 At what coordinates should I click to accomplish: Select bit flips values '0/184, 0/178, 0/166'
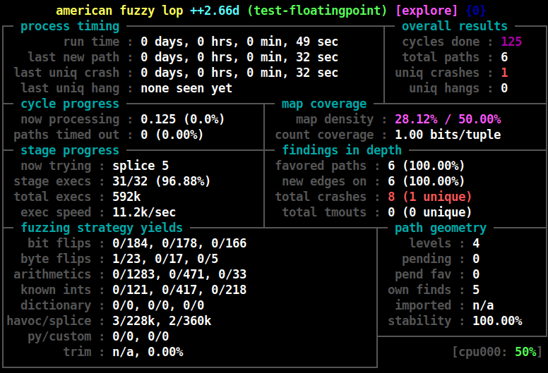[x=179, y=243]
